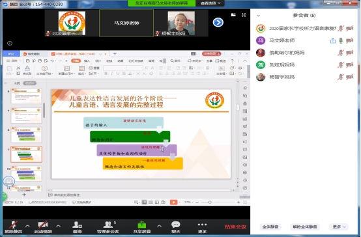Click the 杨智宇妈妈 video thumbnail
Viewport: 361px width, 237px height.
pos(181,23)
